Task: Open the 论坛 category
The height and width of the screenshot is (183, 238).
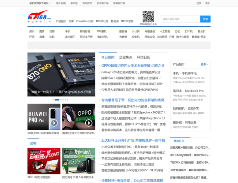Action: (x=52, y=37)
